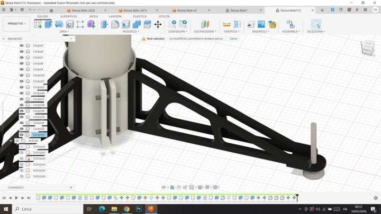Select the Create Sketch tool

pos(38,24)
